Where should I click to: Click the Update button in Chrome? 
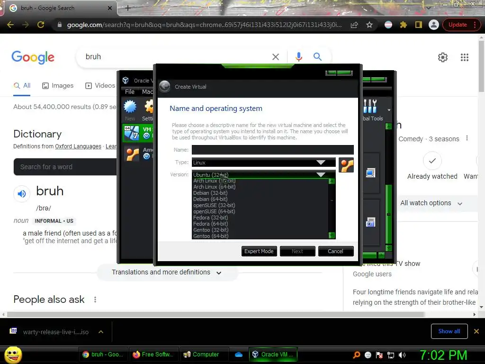tap(458, 25)
